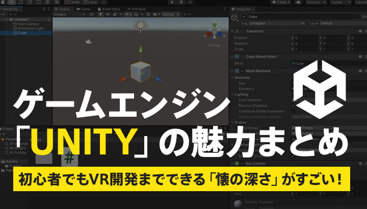Click the Pause button
Screen dimensions: 367x209
tap(181, 2)
